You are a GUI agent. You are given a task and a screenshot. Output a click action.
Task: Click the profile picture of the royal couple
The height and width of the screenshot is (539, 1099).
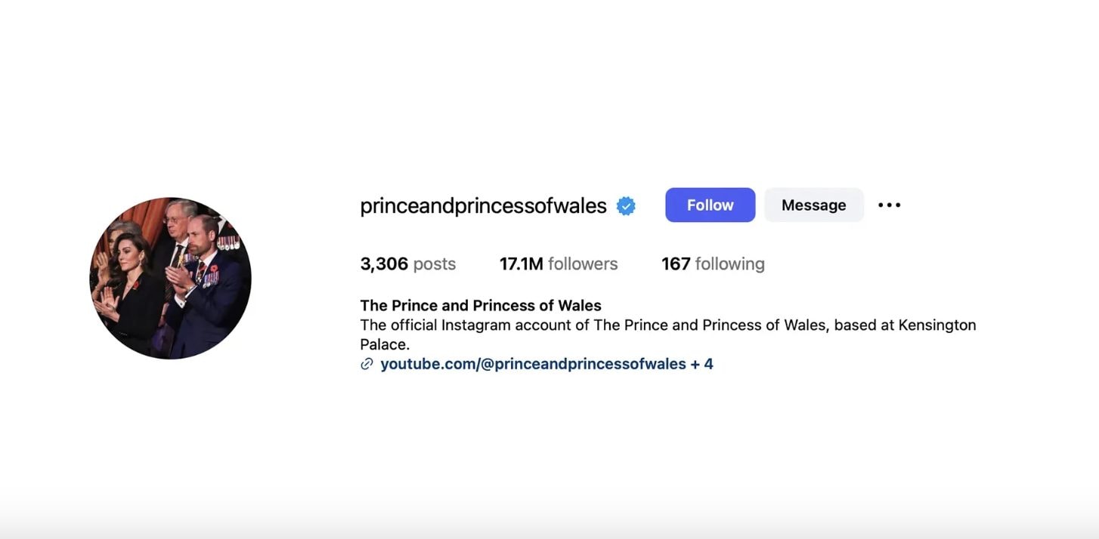[170, 278]
